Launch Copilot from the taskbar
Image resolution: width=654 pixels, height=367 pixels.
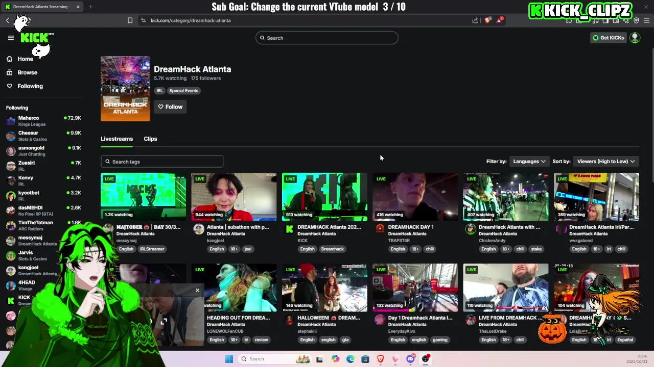tap(335, 359)
